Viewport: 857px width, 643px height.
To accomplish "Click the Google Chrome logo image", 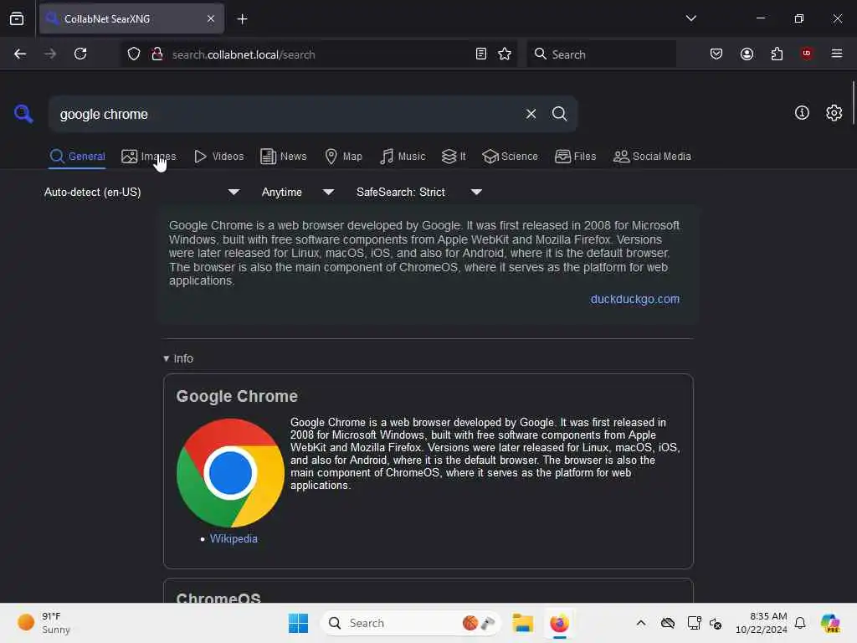I will 230,472.
